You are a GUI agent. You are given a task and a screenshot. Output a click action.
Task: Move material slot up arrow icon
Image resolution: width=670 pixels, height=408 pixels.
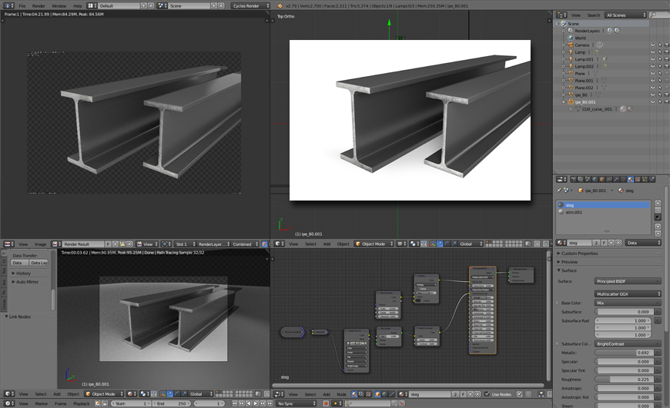658,227
